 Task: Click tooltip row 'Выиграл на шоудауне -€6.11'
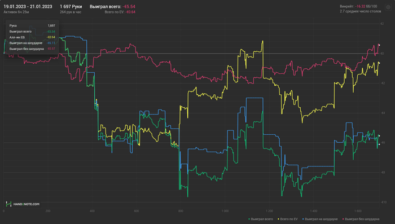[32, 43]
